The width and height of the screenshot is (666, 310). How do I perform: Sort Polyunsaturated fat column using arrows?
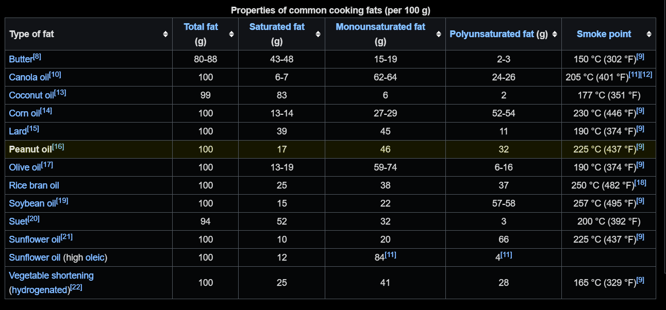[x=555, y=34]
